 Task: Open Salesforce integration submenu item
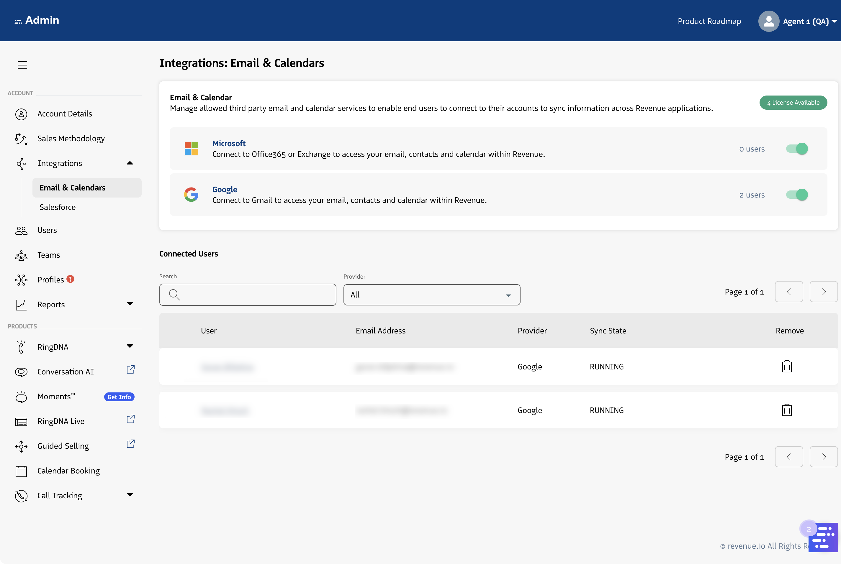tap(58, 207)
